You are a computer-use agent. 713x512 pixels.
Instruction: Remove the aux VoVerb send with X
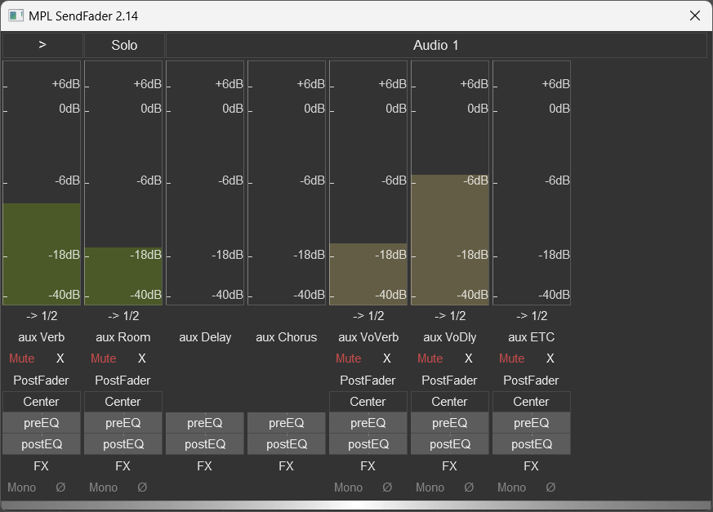pos(387,358)
